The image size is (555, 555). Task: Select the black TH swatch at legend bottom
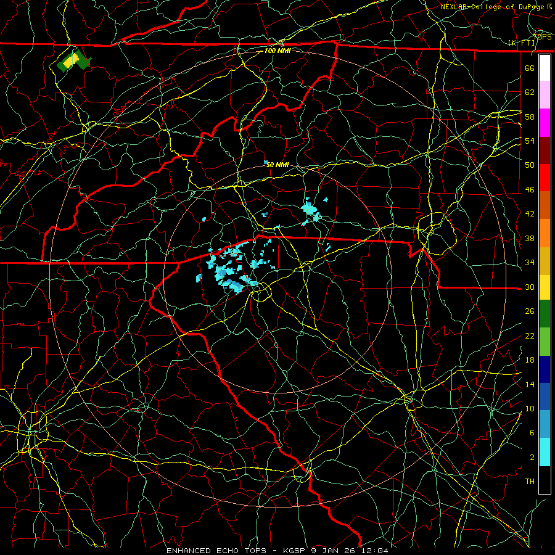coord(545,479)
